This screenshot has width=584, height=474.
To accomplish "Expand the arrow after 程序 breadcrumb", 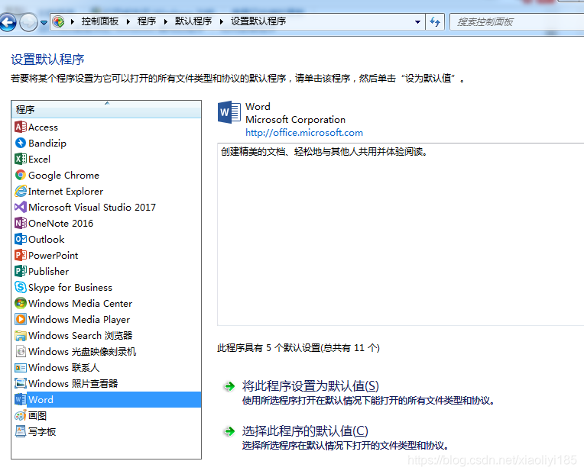I will click(x=166, y=21).
